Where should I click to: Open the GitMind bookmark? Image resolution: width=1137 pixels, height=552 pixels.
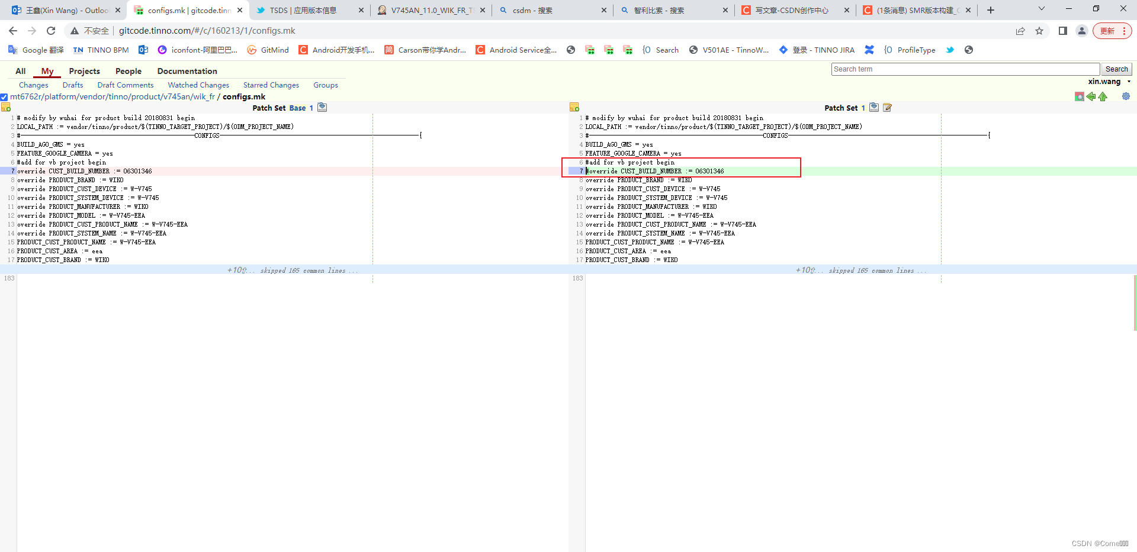(x=268, y=50)
